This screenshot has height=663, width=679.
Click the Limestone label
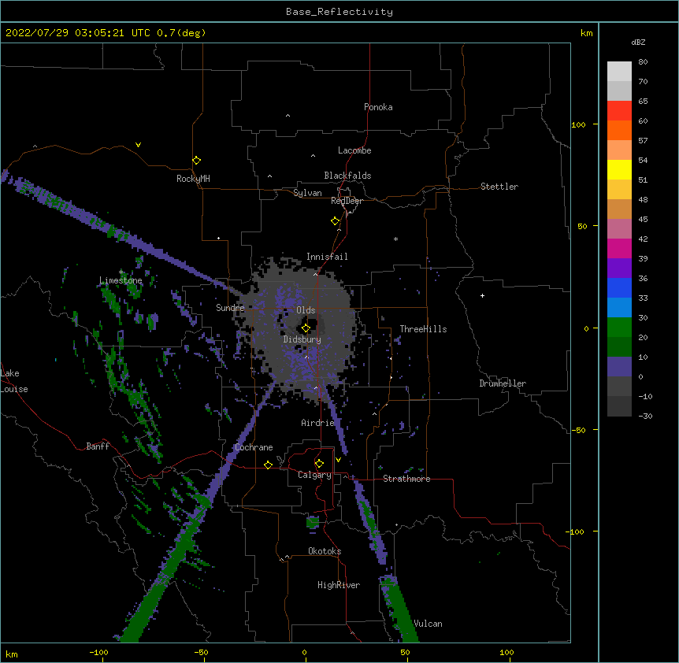[121, 280]
